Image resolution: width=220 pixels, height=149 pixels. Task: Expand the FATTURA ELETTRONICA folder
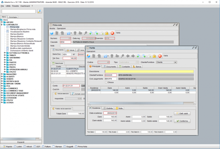coord(5,53)
